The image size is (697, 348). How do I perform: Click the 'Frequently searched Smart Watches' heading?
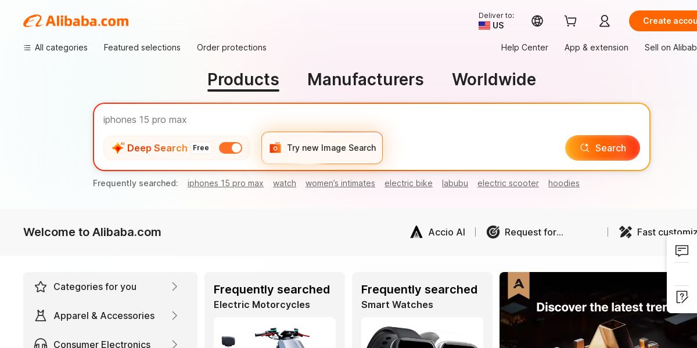click(x=419, y=296)
